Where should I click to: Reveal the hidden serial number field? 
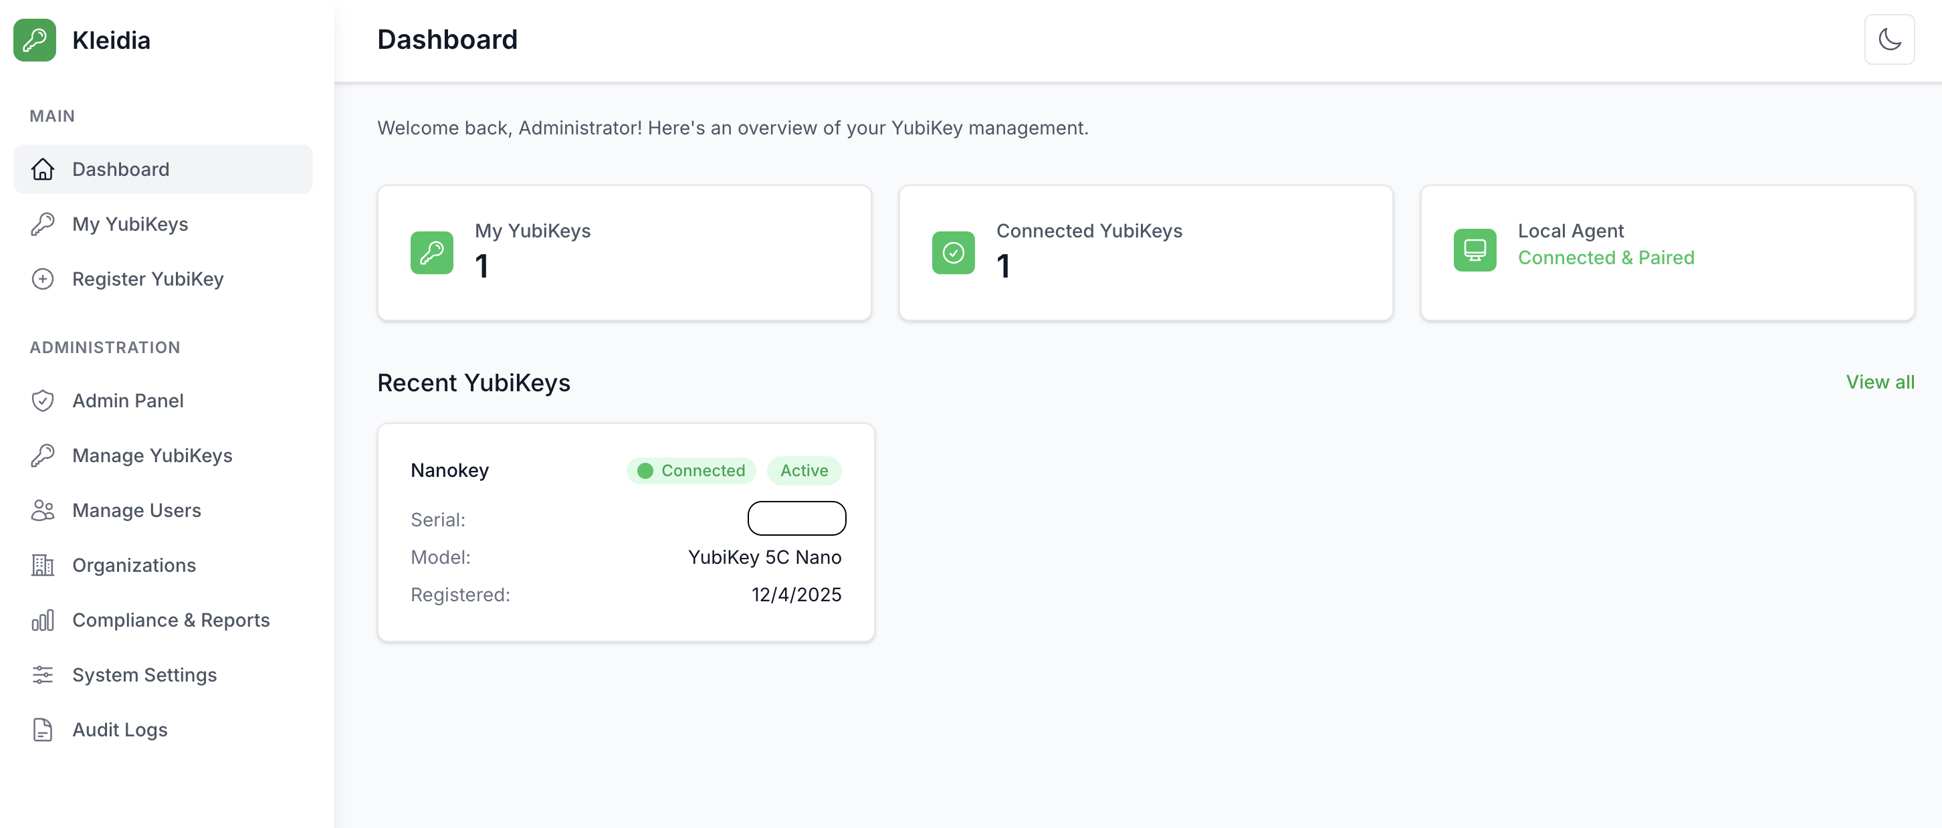coord(796,518)
